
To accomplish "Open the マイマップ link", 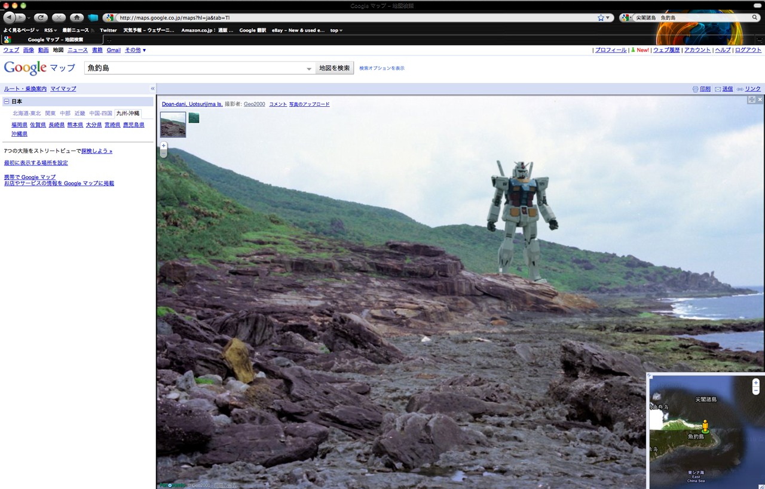I will tap(63, 89).
